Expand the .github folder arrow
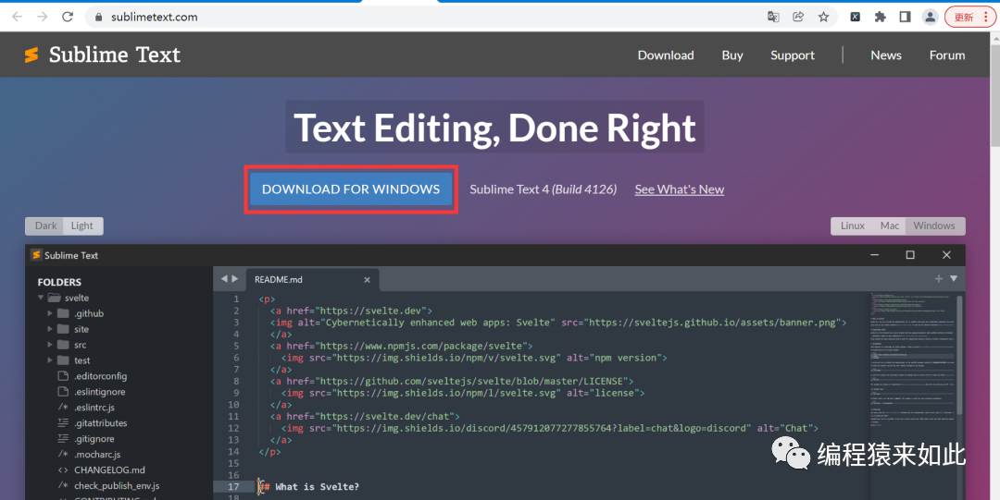Image resolution: width=1000 pixels, height=500 pixels. pos(50,313)
